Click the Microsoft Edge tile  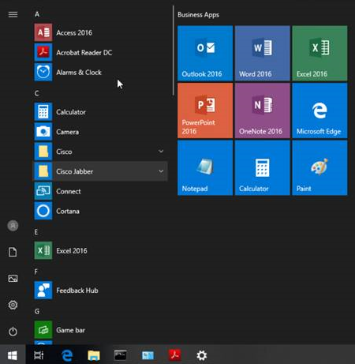pos(319,111)
